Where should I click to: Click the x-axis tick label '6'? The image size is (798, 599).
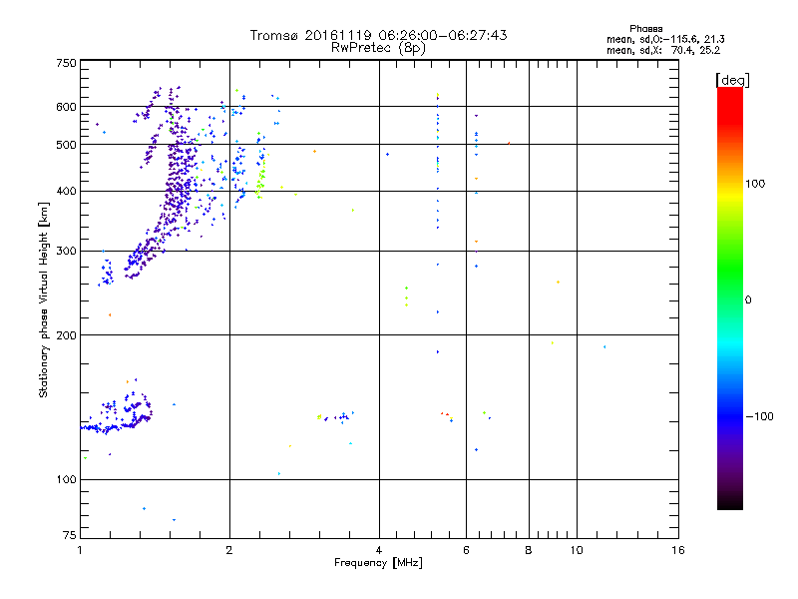point(466,550)
